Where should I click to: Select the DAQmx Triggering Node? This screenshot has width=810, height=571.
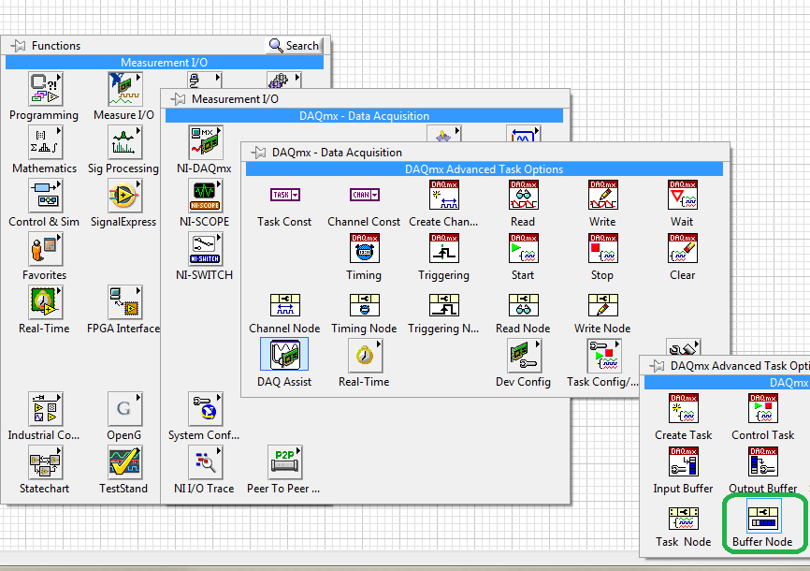tap(443, 305)
